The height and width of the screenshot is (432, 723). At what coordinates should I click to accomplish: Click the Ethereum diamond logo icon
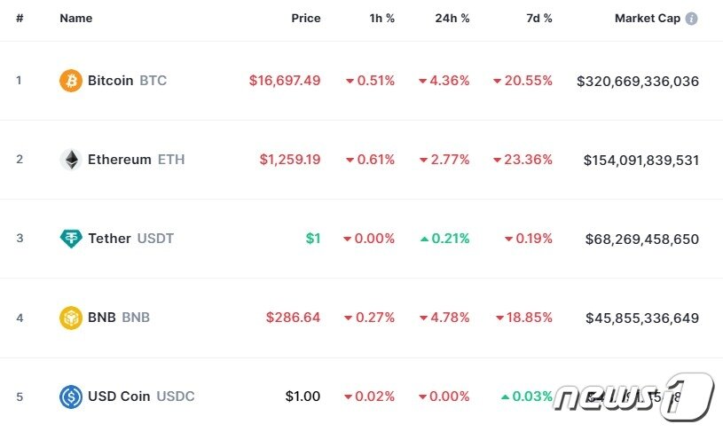[71, 160]
